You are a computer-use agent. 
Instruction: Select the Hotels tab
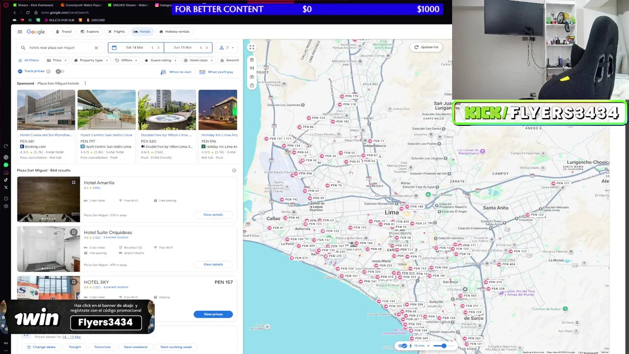pyautogui.click(x=142, y=31)
